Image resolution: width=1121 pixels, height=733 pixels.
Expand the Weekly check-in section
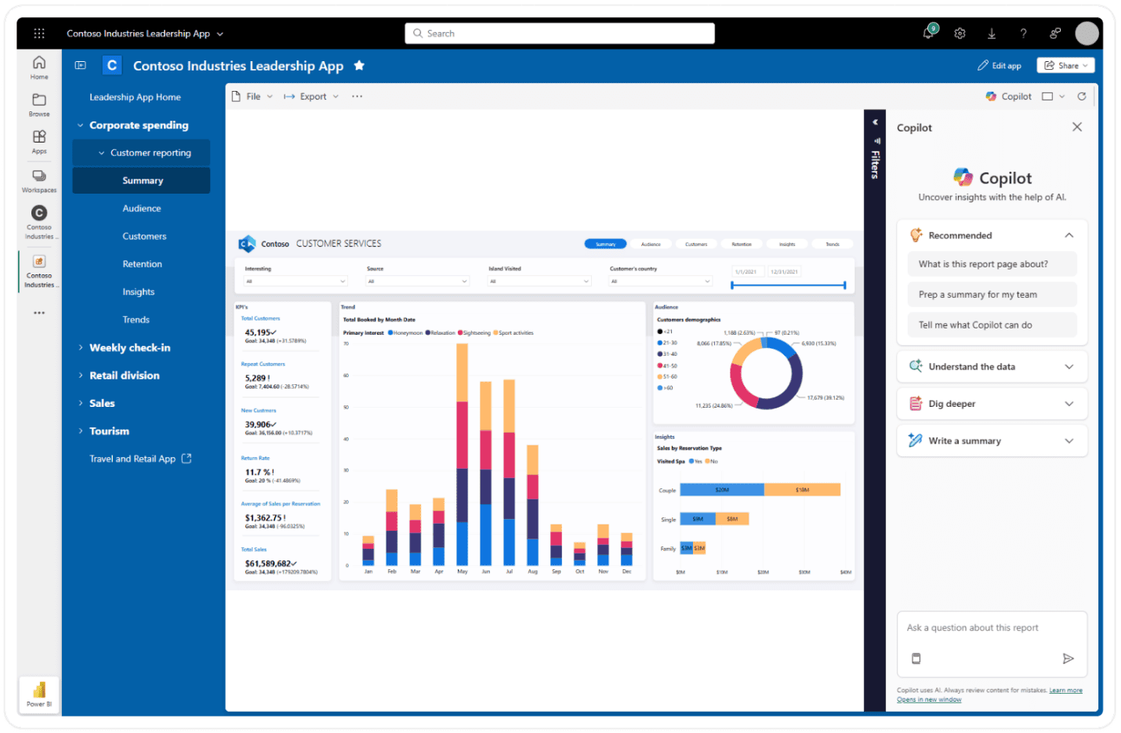81,347
